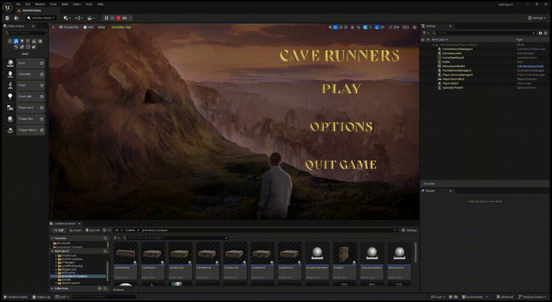552x302 pixels.
Task: Open Outliner settings gear icon
Action: coord(545,33)
